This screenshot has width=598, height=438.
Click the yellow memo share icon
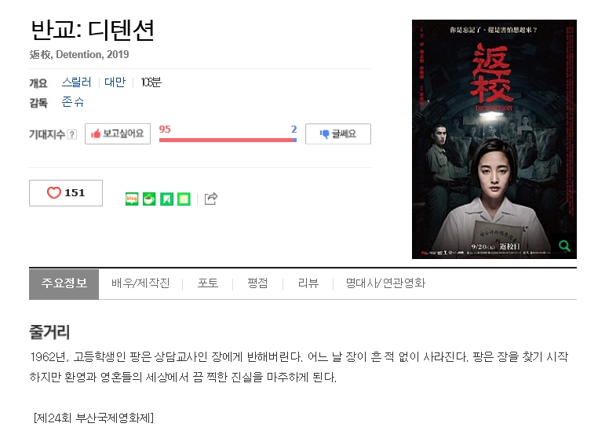pyautogui.click(x=184, y=199)
